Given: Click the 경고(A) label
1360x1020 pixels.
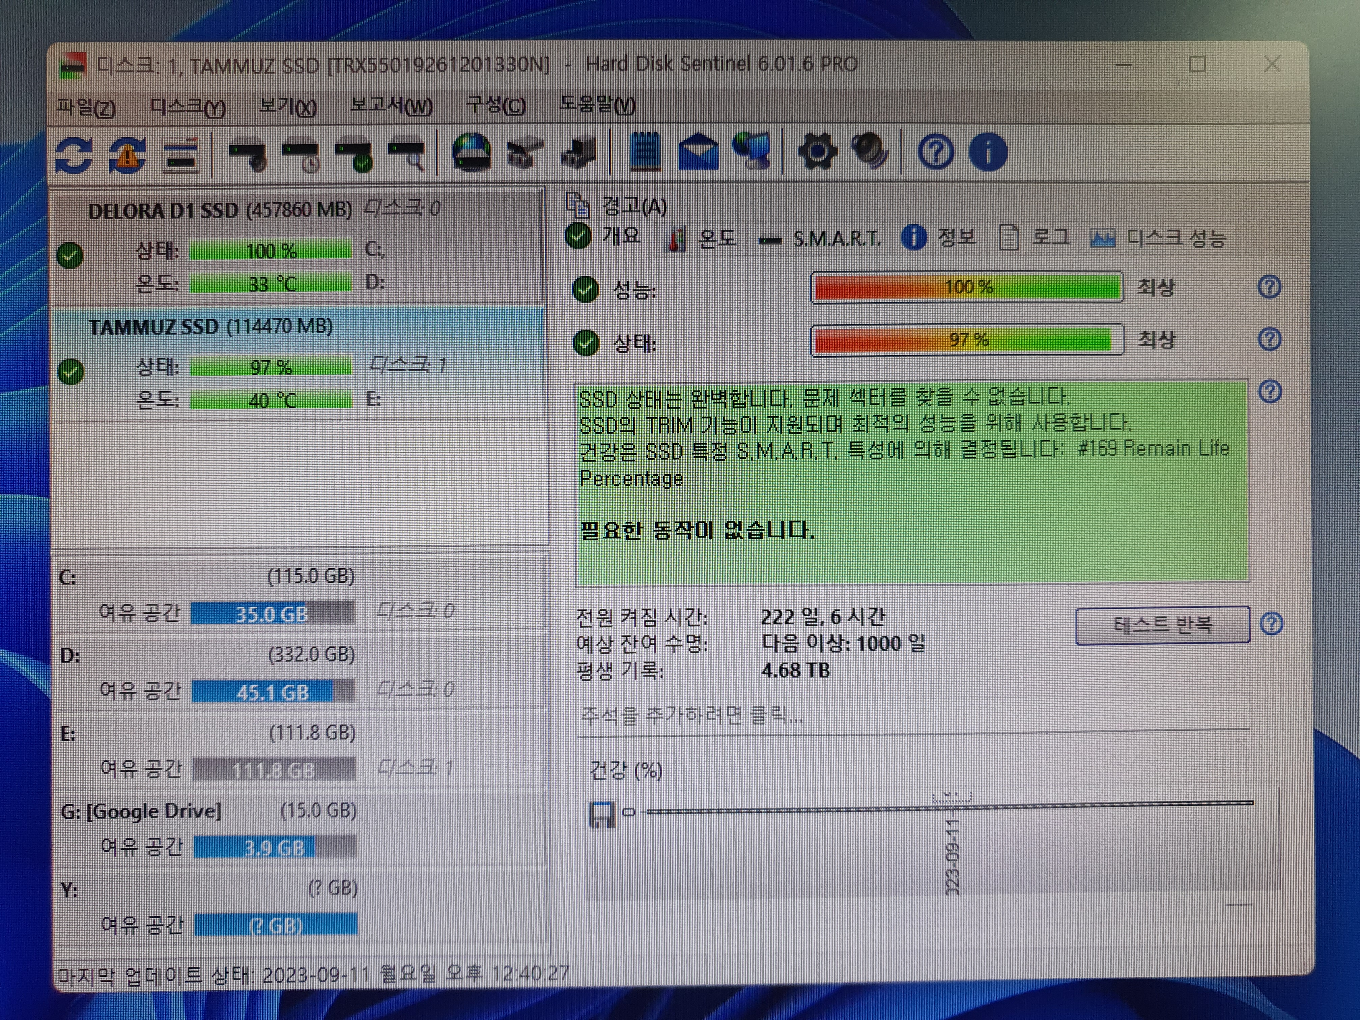Looking at the screenshot, I should [634, 206].
